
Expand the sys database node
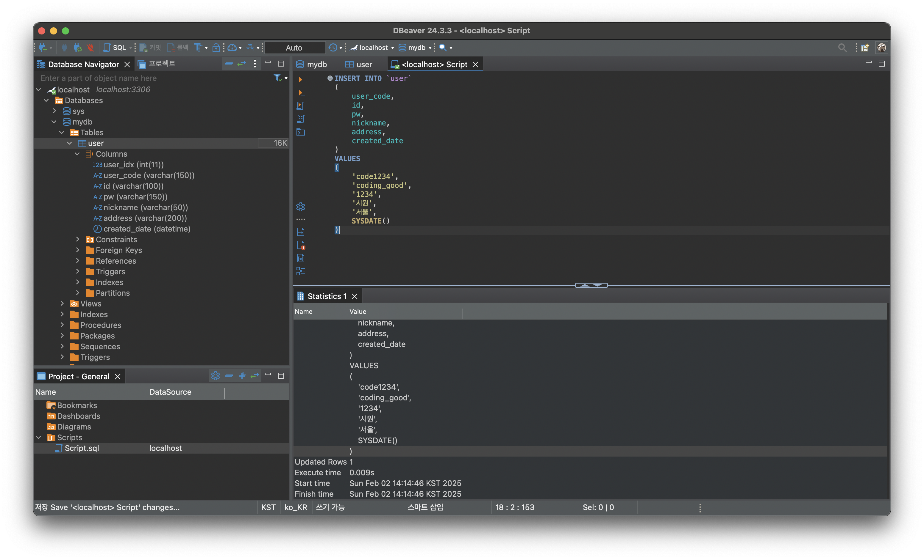54,111
